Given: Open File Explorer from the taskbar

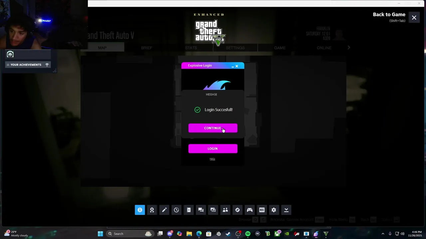Looking at the screenshot, I should tap(189, 234).
